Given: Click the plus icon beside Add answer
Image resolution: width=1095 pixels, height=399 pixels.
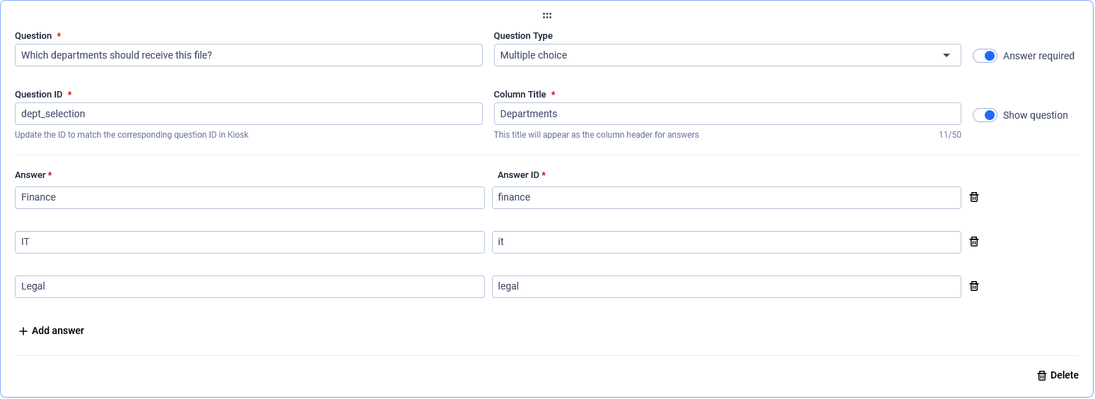Looking at the screenshot, I should click(x=23, y=331).
